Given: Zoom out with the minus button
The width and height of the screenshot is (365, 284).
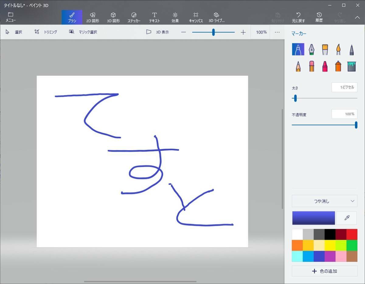Looking at the screenshot, I should [183, 32].
